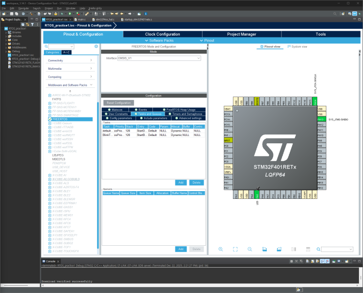Viewport: 363px width, 293px height.
Task: Toggle Link with Editor in Project Explorer
Action: [27, 24]
